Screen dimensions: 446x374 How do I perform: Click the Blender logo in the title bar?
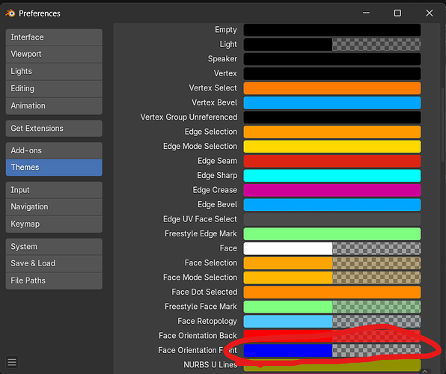point(10,13)
